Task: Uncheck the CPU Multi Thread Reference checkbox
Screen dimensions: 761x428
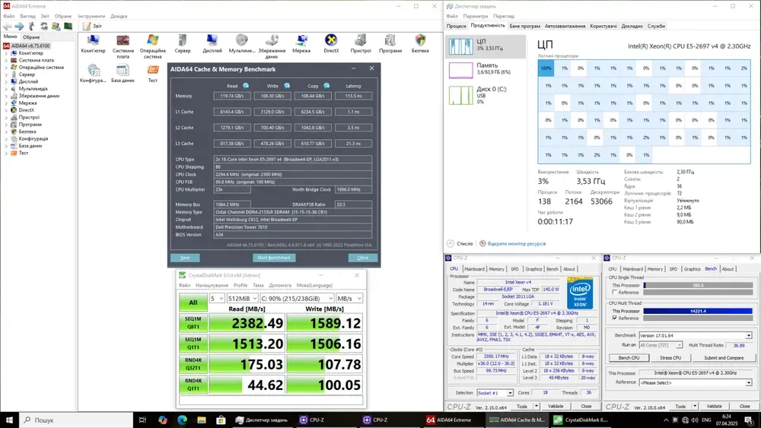Action: tap(614, 318)
